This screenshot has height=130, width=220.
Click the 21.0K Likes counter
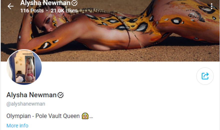click(x=64, y=11)
